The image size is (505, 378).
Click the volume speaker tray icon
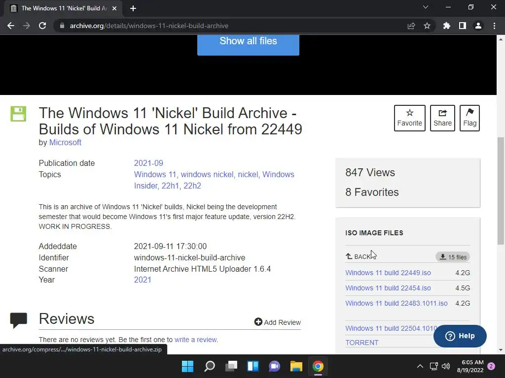coord(446,366)
